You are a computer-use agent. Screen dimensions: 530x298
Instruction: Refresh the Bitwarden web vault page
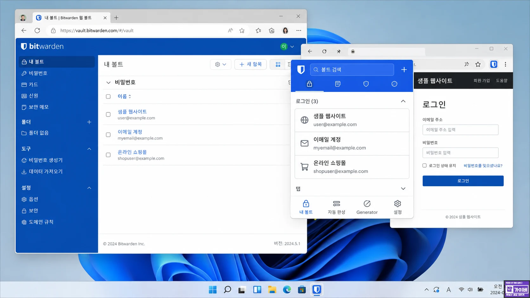(x=37, y=30)
